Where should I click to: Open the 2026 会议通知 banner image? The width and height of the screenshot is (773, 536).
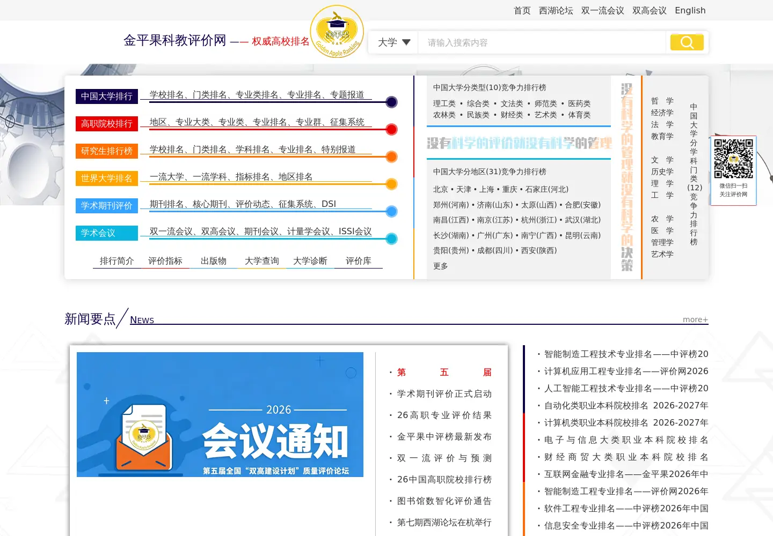(220, 414)
